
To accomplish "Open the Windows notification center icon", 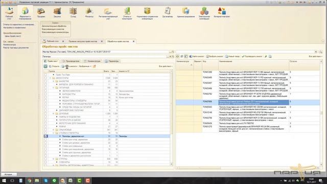I will point(320,180).
